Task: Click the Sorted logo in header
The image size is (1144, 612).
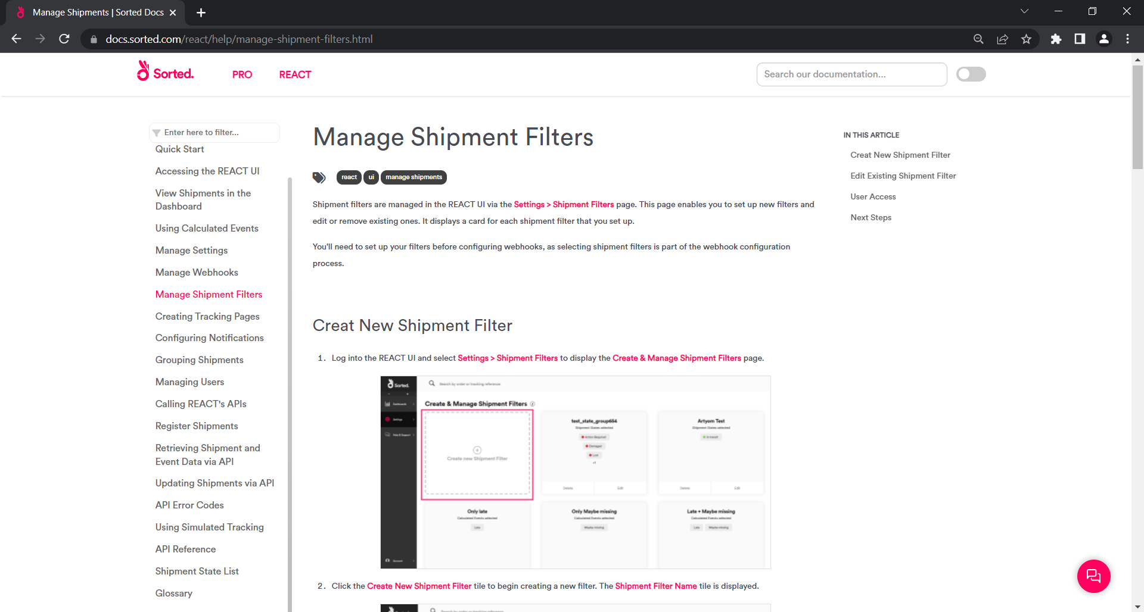Action: pos(165,71)
